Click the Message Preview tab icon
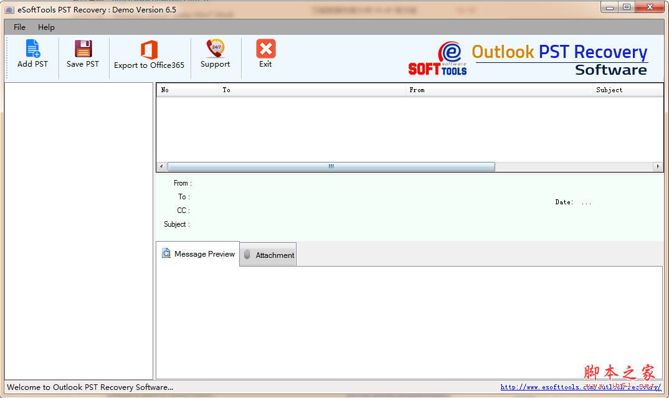Image resolution: width=669 pixels, height=398 pixels. (166, 253)
